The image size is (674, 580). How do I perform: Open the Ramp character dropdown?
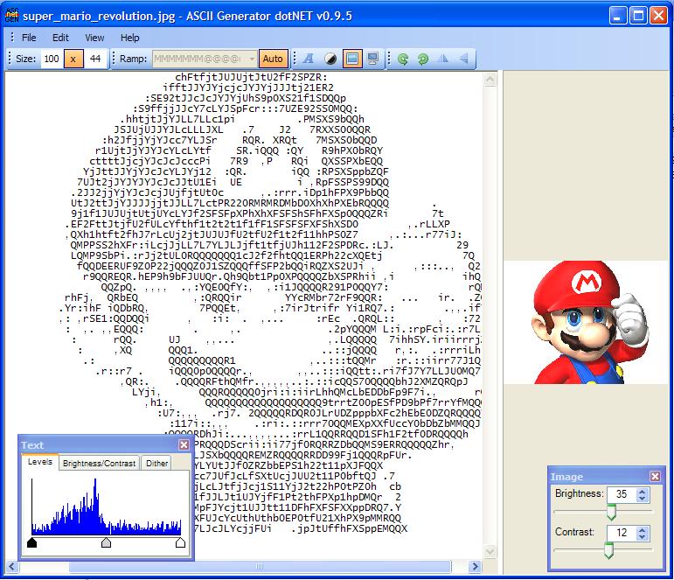click(252, 59)
